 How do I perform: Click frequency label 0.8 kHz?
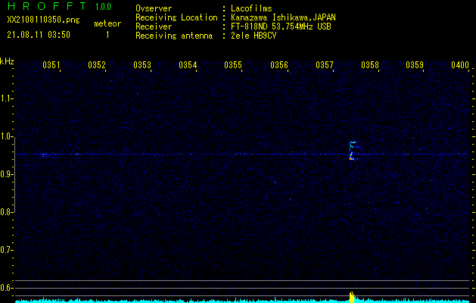click(6, 212)
